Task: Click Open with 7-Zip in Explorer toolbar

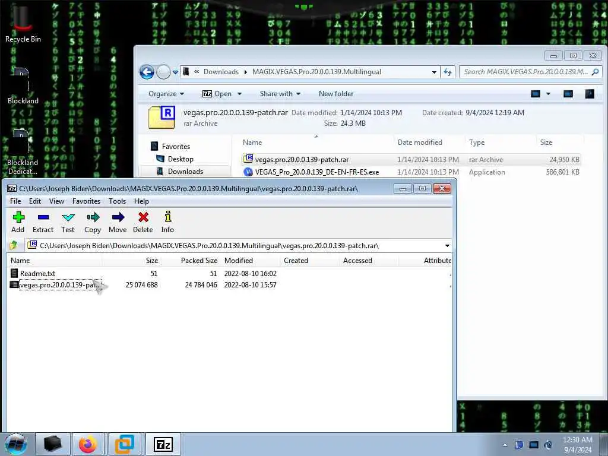Action: coord(217,94)
